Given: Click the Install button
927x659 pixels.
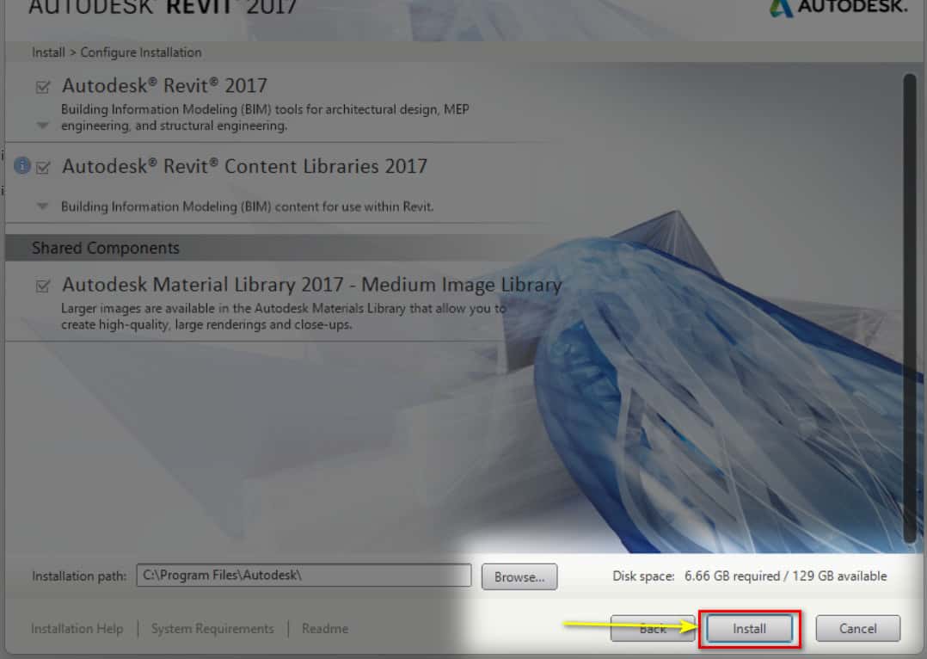Looking at the screenshot, I should coord(749,628).
